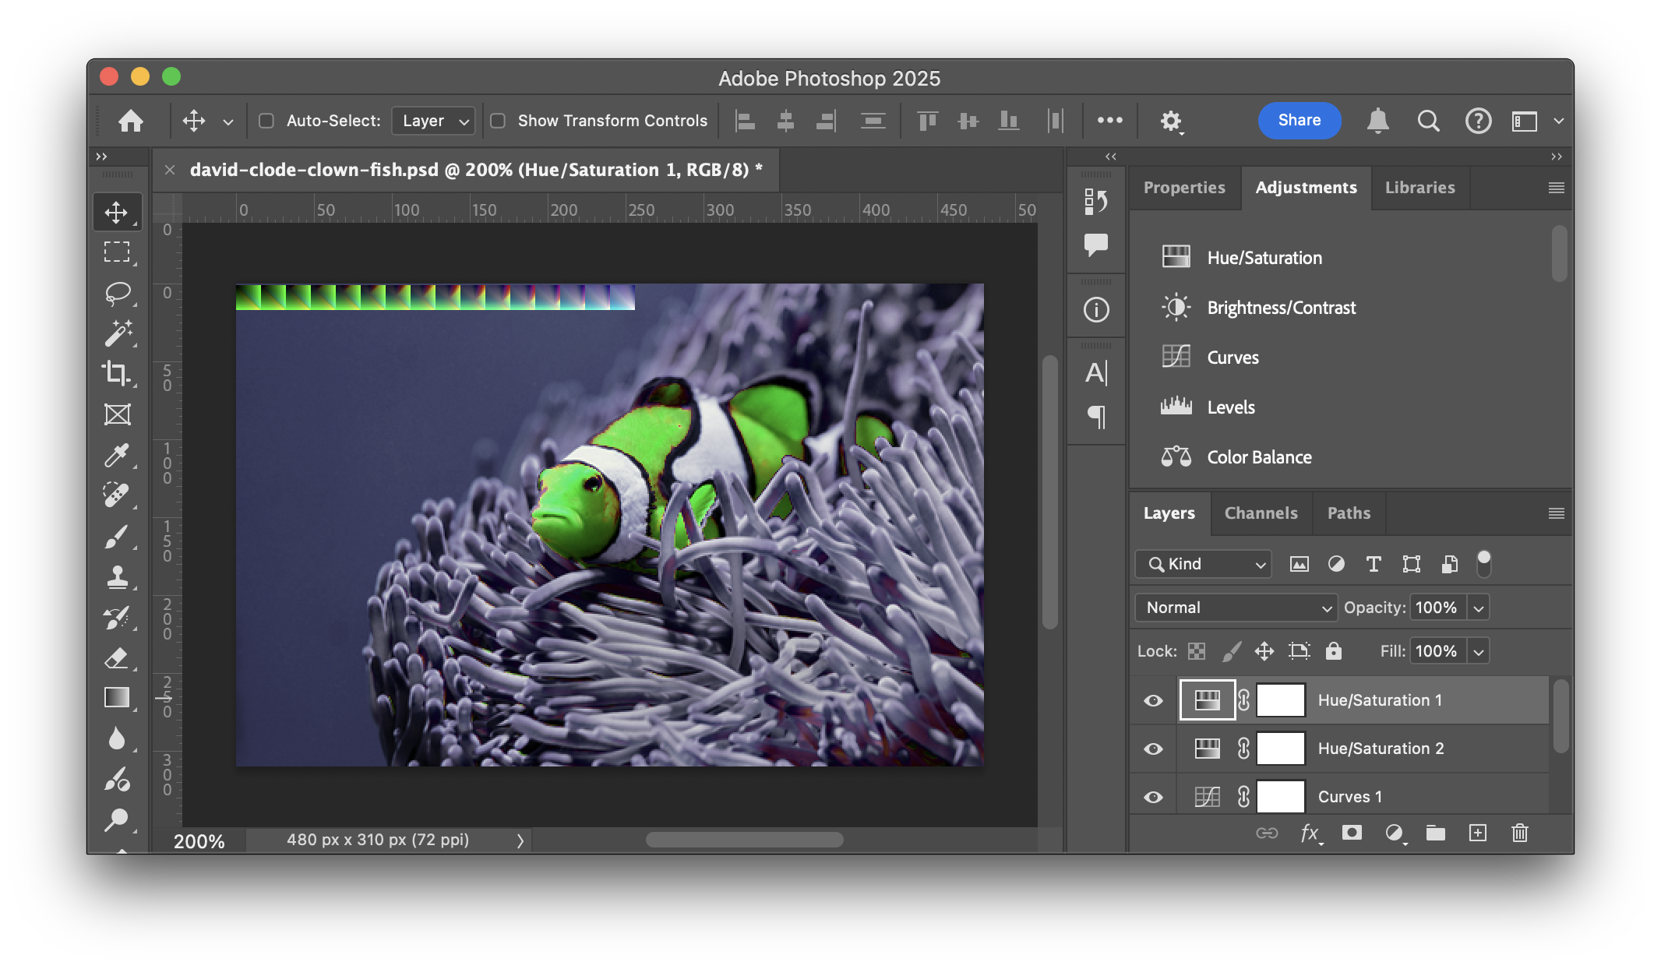Open the Kind layer filter dropdown

(x=1203, y=564)
